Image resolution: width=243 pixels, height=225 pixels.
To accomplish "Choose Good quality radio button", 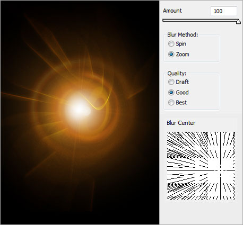I will (171, 92).
